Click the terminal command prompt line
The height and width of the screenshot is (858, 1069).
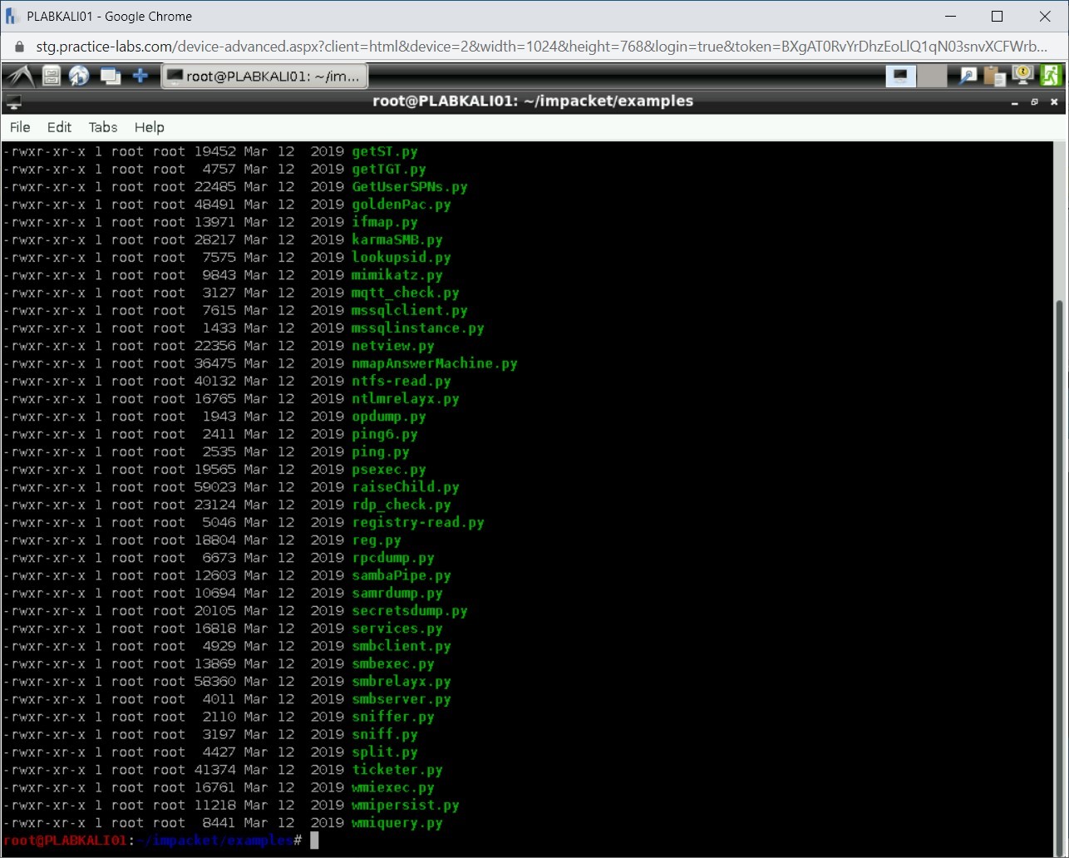[x=499, y=841]
